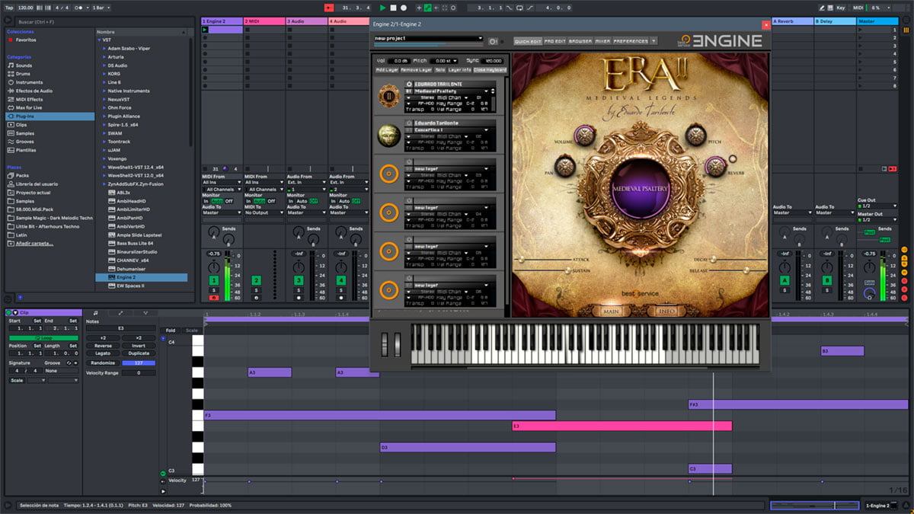914x514 pixels.
Task: Toggle track 1 activator button
Action: coord(214,281)
